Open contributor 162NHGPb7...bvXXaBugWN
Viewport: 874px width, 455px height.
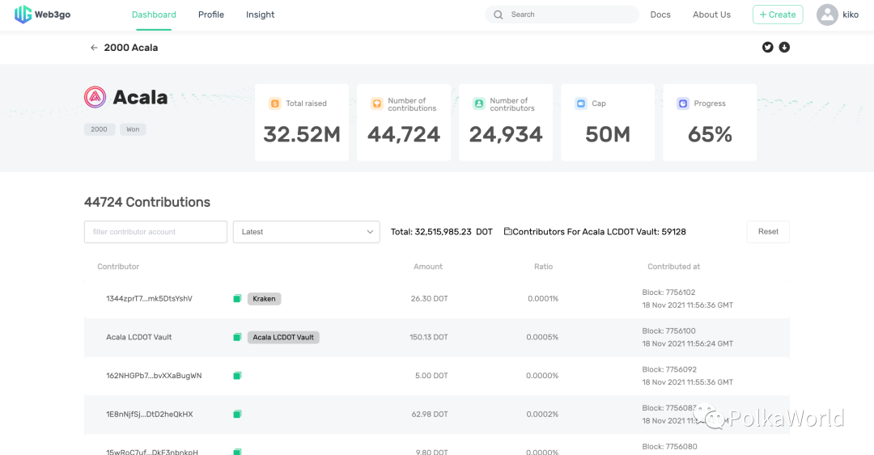tap(154, 376)
